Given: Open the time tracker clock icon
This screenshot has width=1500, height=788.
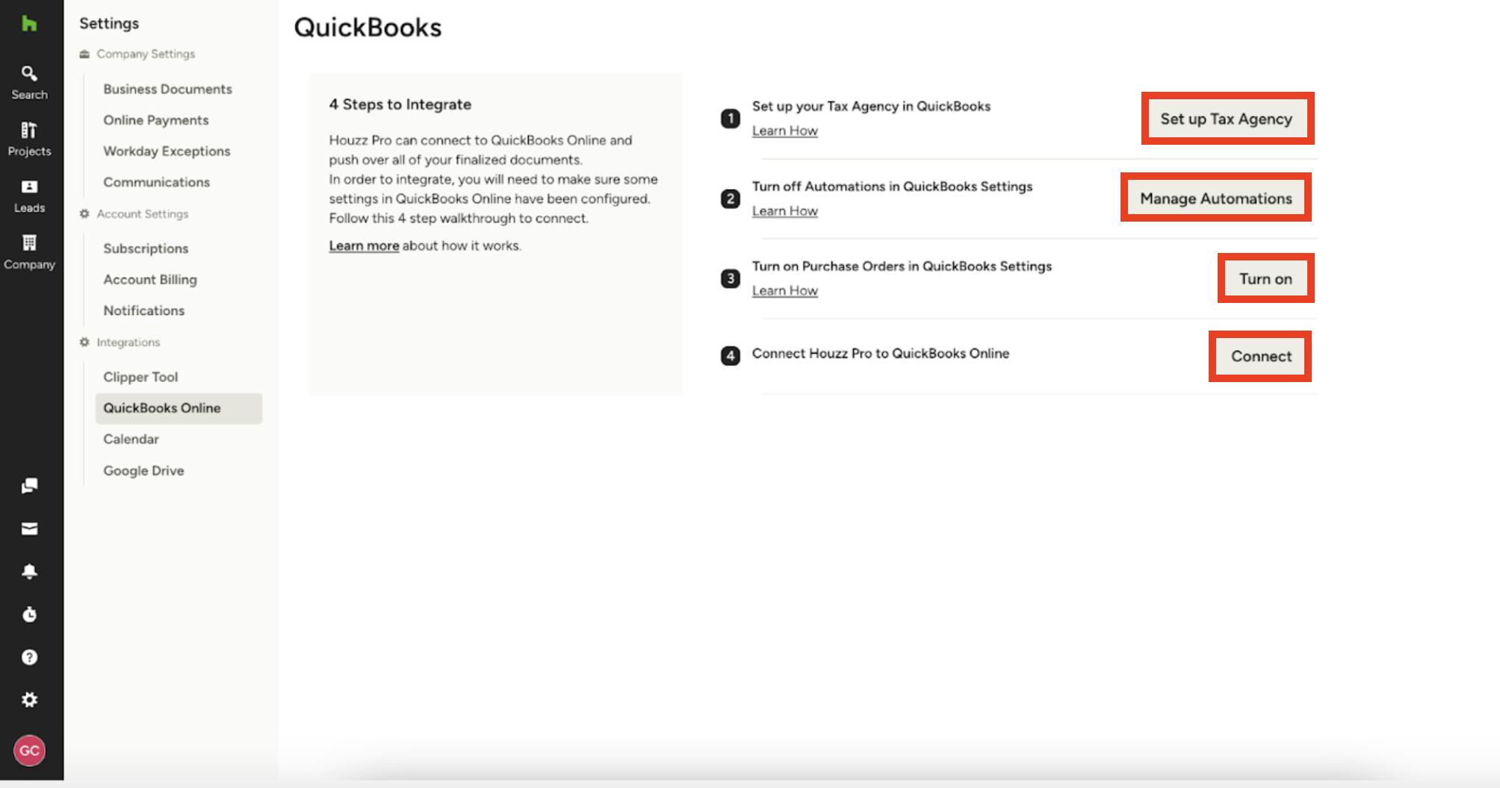Looking at the screenshot, I should click(x=29, y=614).
